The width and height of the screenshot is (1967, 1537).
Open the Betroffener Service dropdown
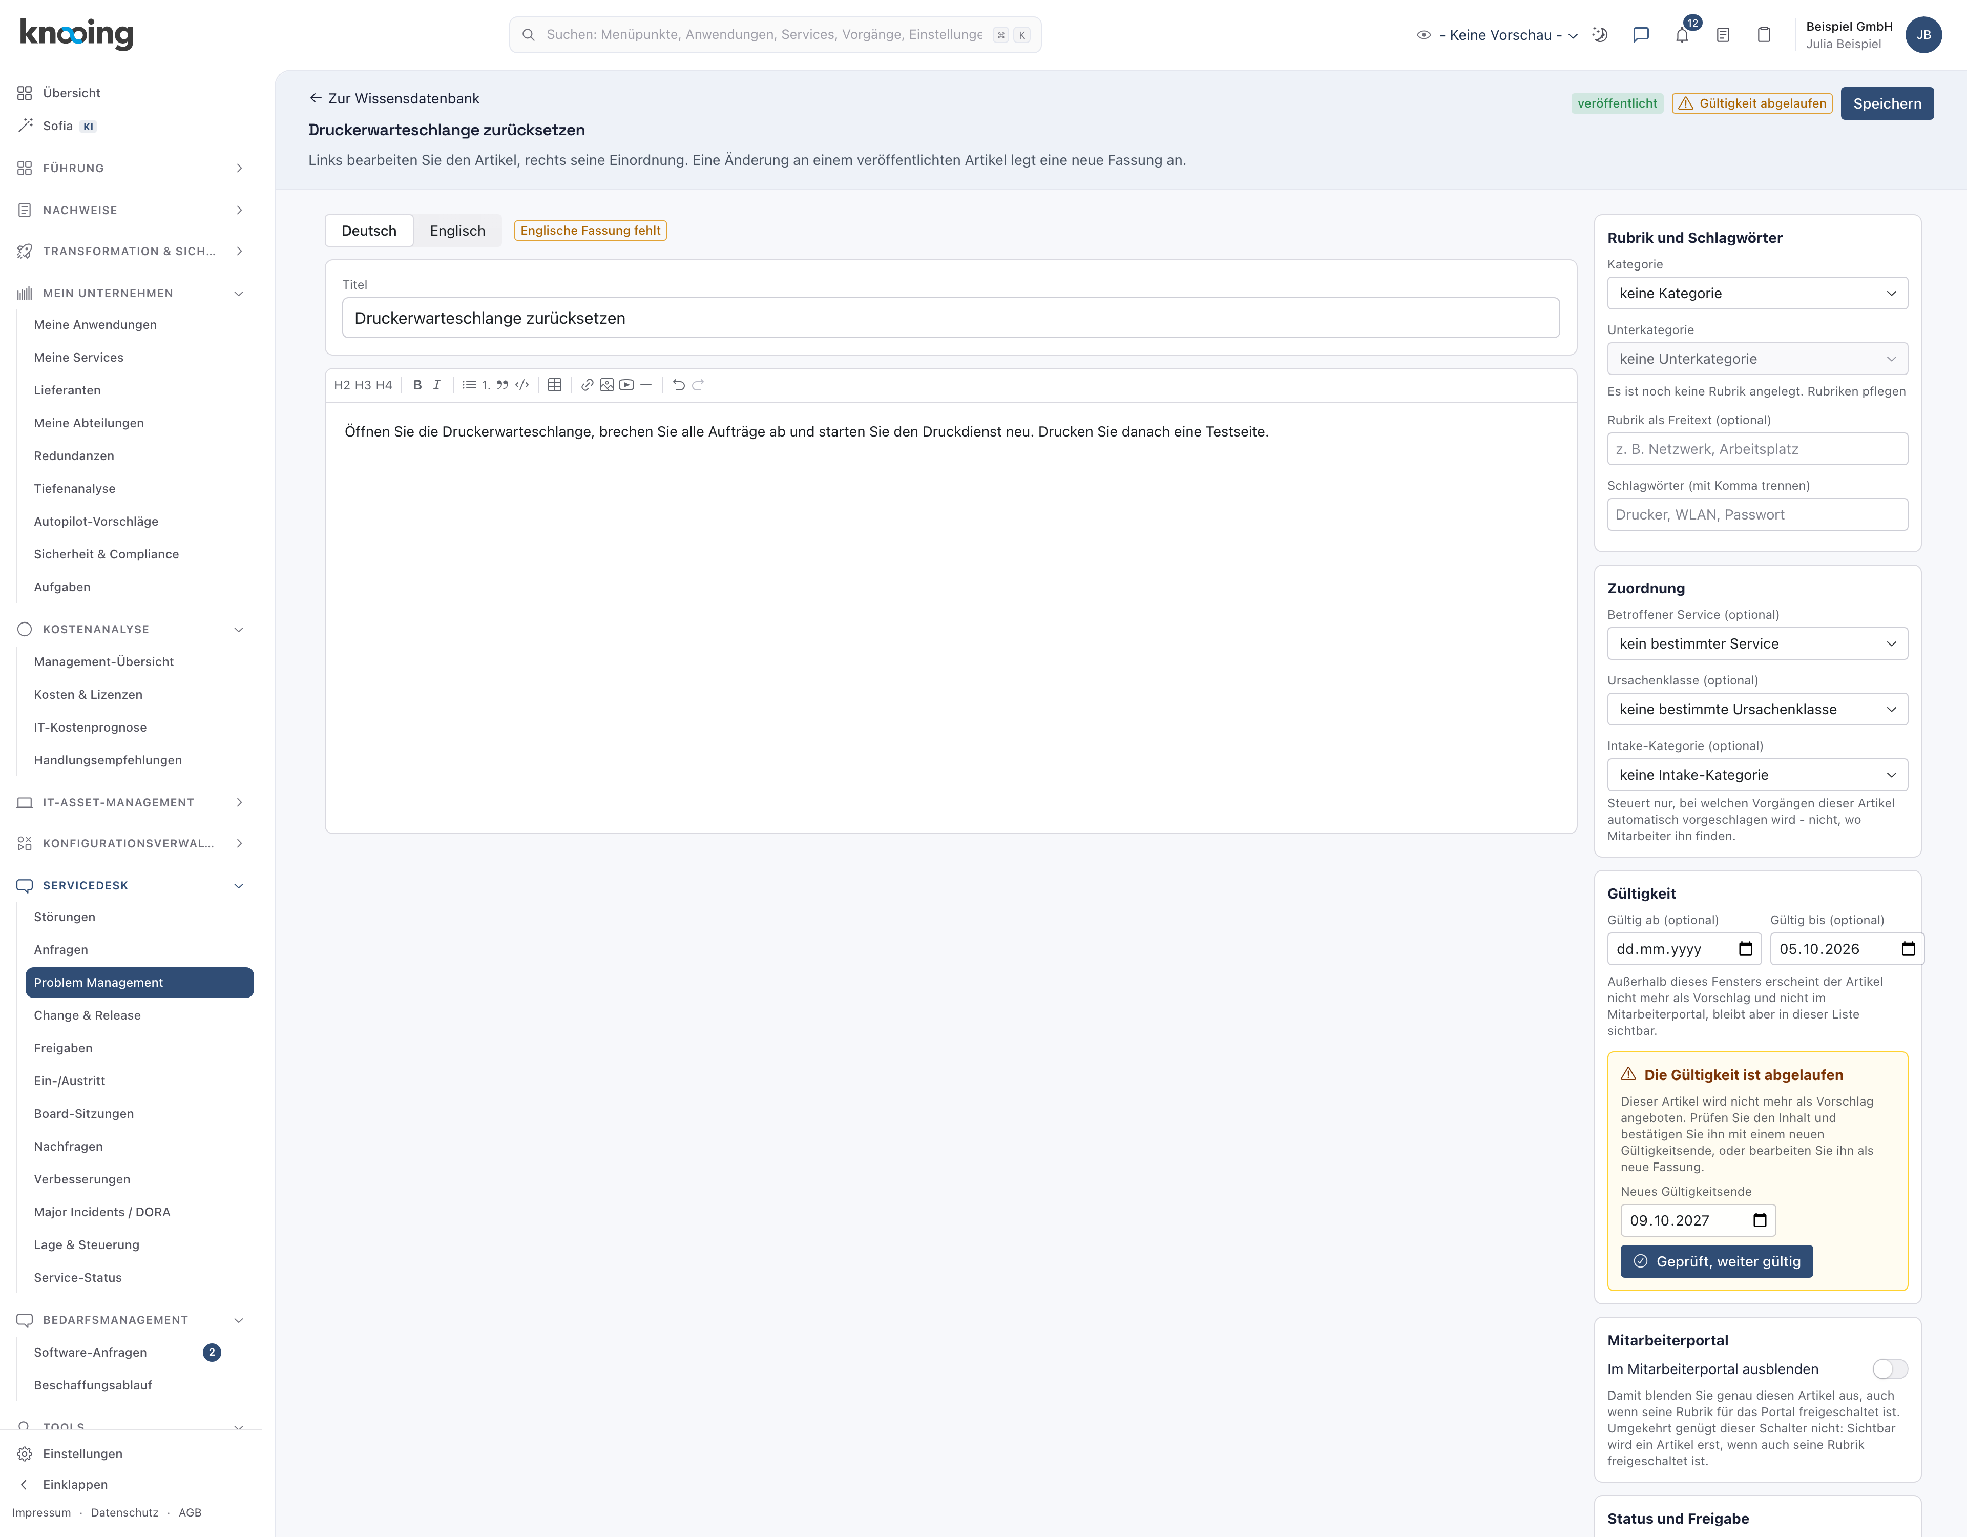[x=1757, y=643]
